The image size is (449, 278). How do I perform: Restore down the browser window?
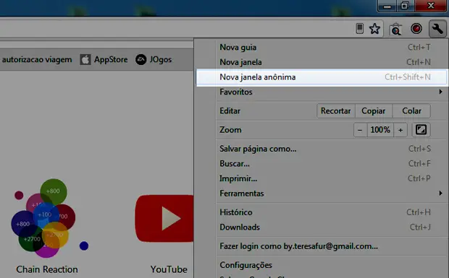[406, 6]
